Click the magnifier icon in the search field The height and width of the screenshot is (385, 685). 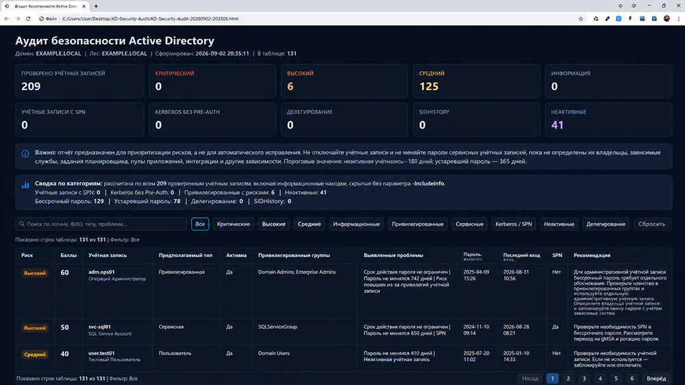point(22,224)
